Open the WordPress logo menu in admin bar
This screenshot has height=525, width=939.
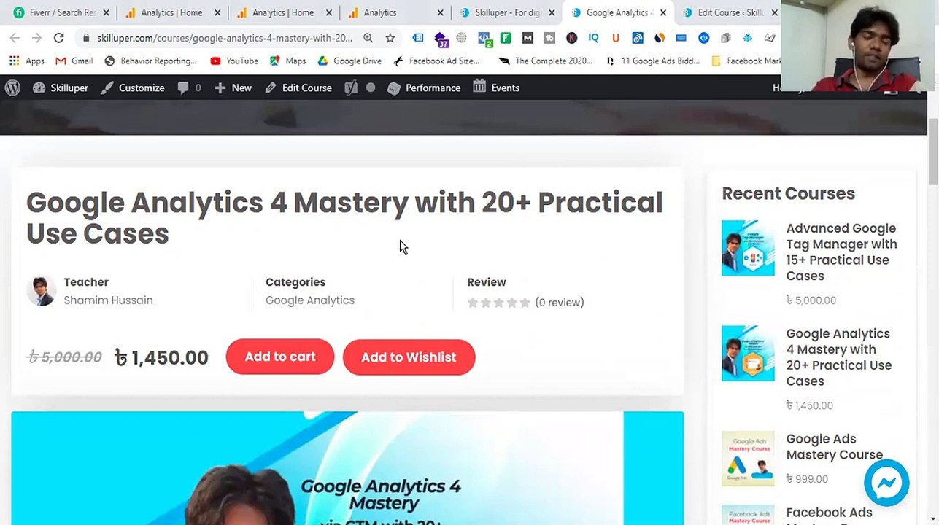[x=12, y=87]
